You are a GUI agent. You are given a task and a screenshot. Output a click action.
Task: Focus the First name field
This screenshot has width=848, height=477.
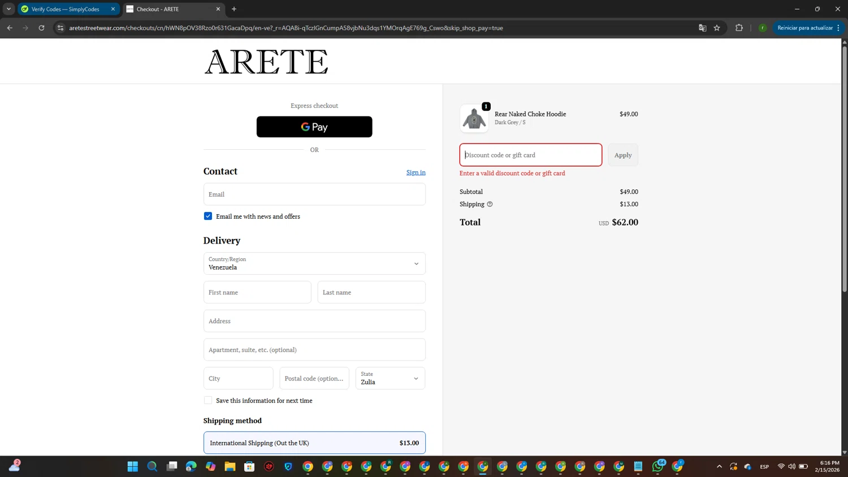[x=257, y=292]
